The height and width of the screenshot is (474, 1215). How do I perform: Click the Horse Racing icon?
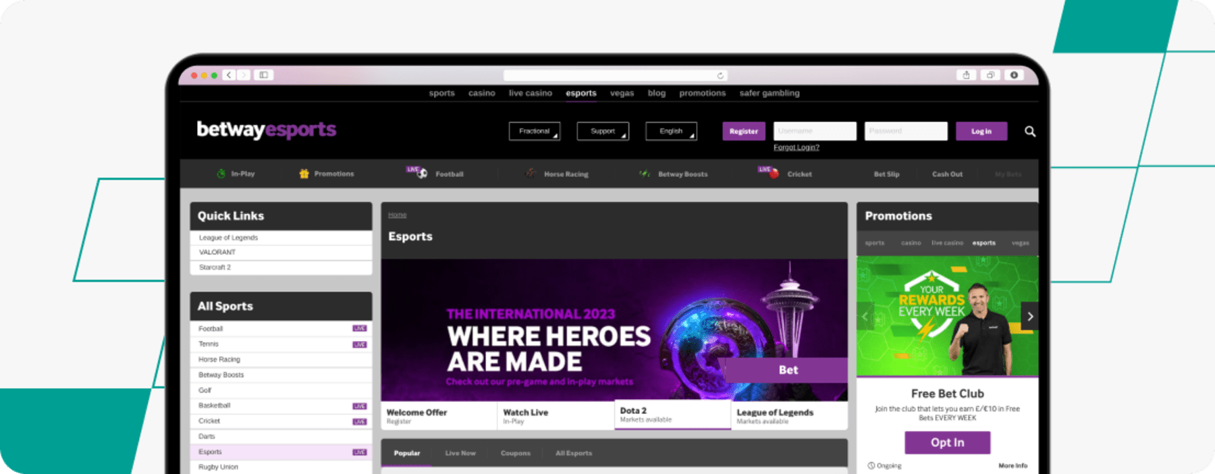tap(531, 174)
